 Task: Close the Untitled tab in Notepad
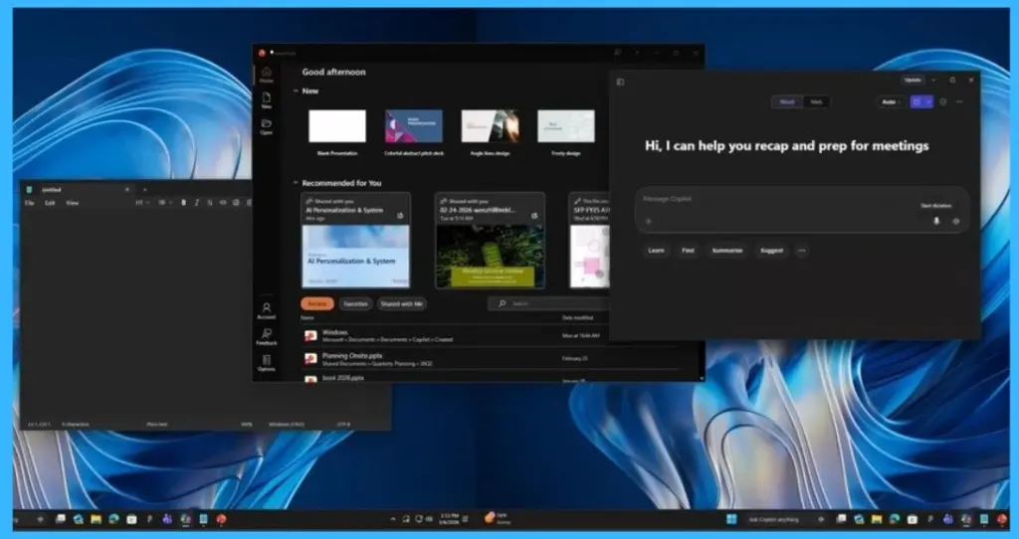pyautogui.click(x=127, y=190)
